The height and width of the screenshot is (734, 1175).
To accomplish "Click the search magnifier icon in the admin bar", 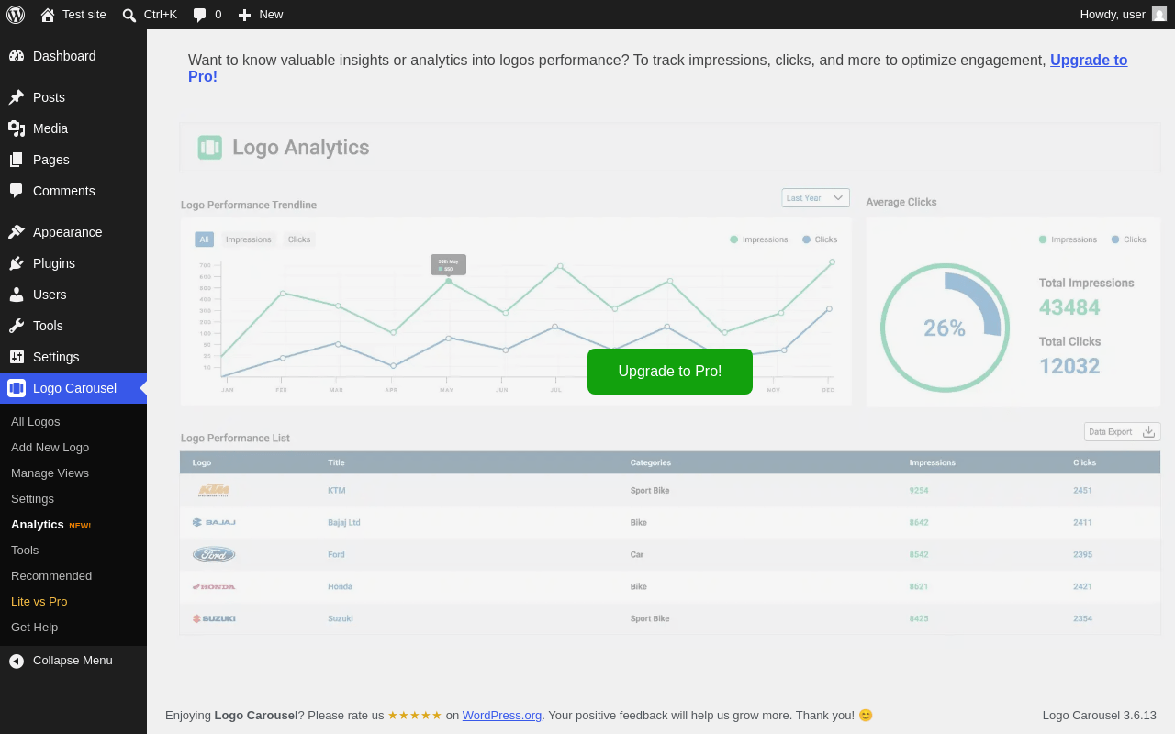I will 129,15.
